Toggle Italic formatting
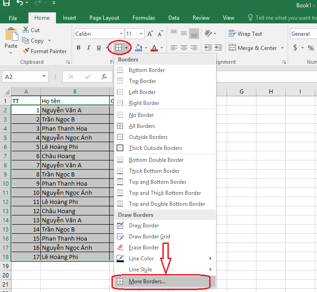This screenshot has width=317, height=292. coord(89,48)
